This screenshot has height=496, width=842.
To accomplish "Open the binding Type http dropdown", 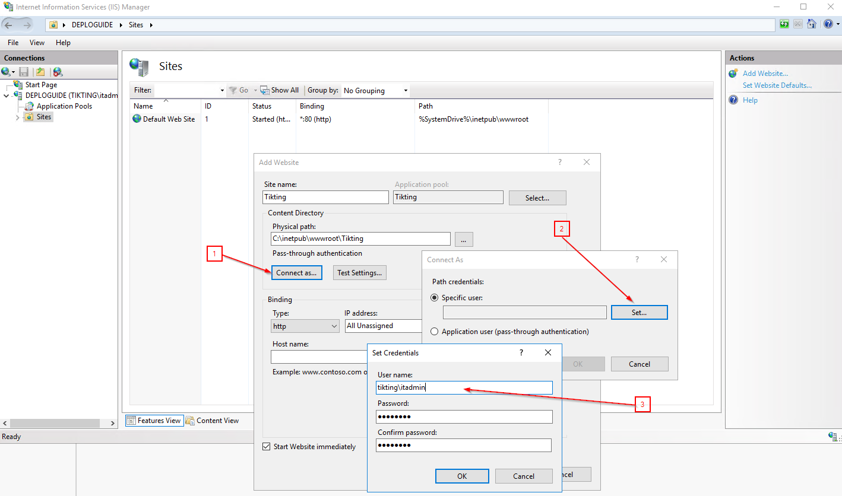I will click(x=305, y=326).
